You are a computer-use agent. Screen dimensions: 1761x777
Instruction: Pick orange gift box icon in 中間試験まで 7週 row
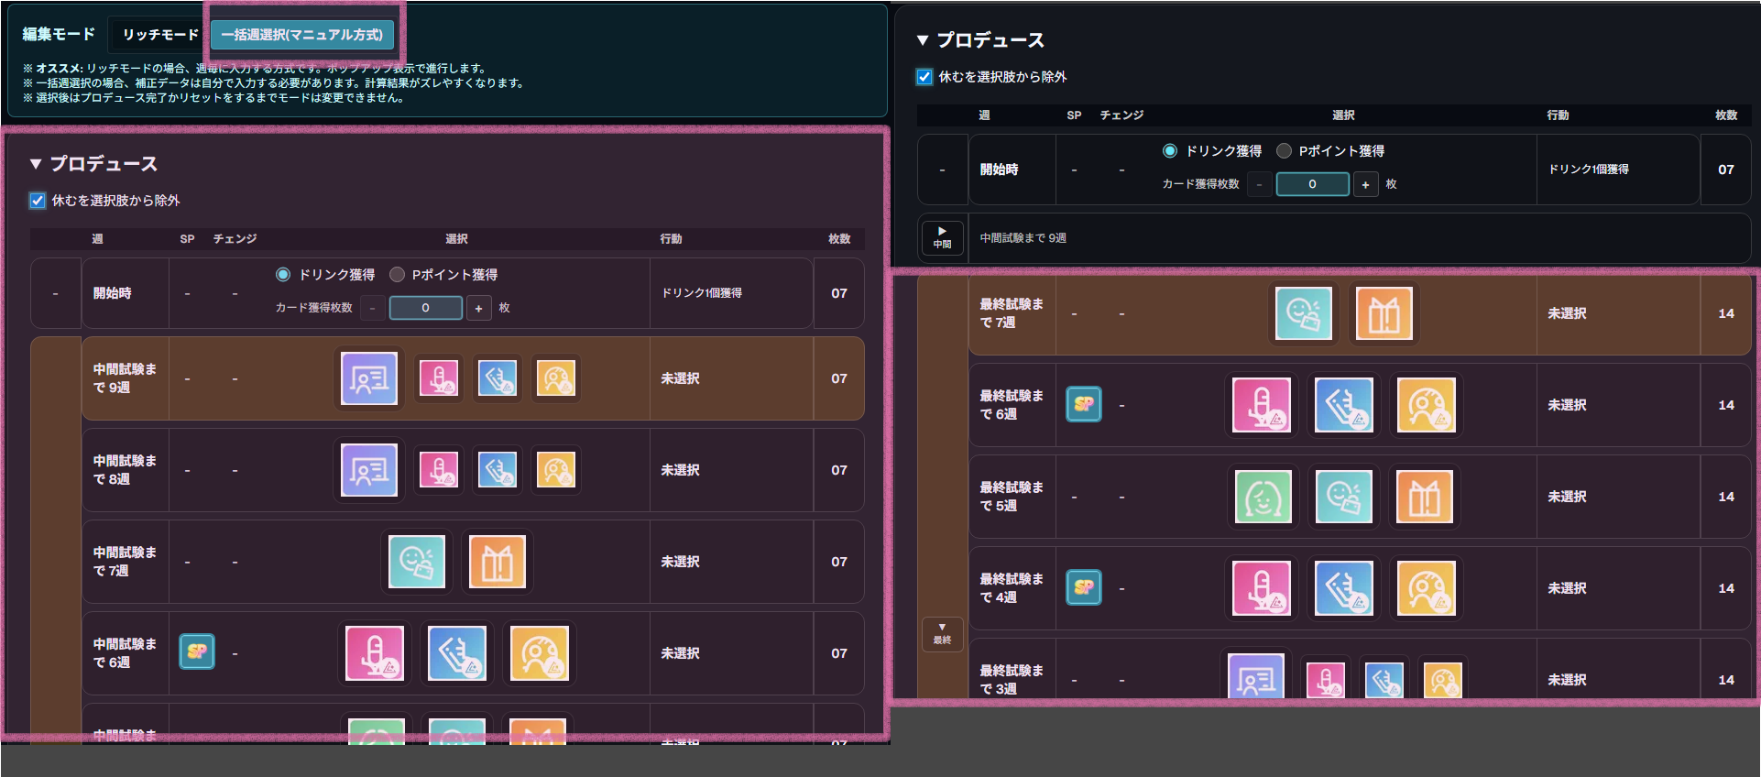click(x=498, y=562)
